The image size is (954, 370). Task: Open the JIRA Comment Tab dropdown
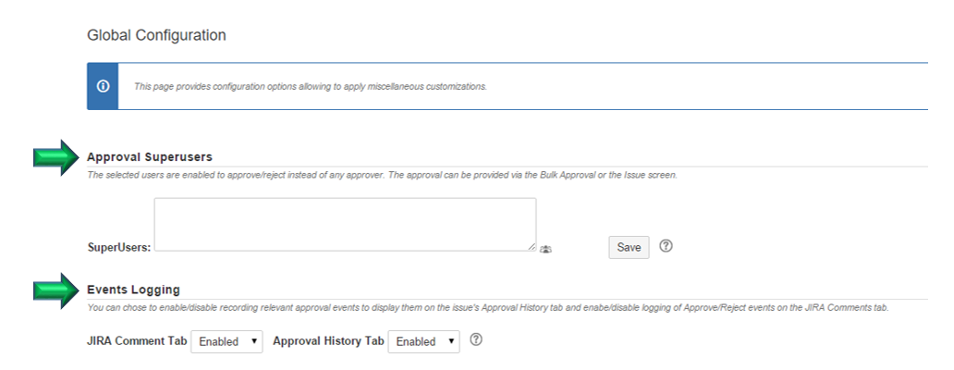[226, 341]
